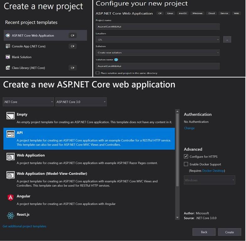Click the ASP.NET Core Web Application template icon
The width and height of the screenshot is (246, 241).
[8, 35]
